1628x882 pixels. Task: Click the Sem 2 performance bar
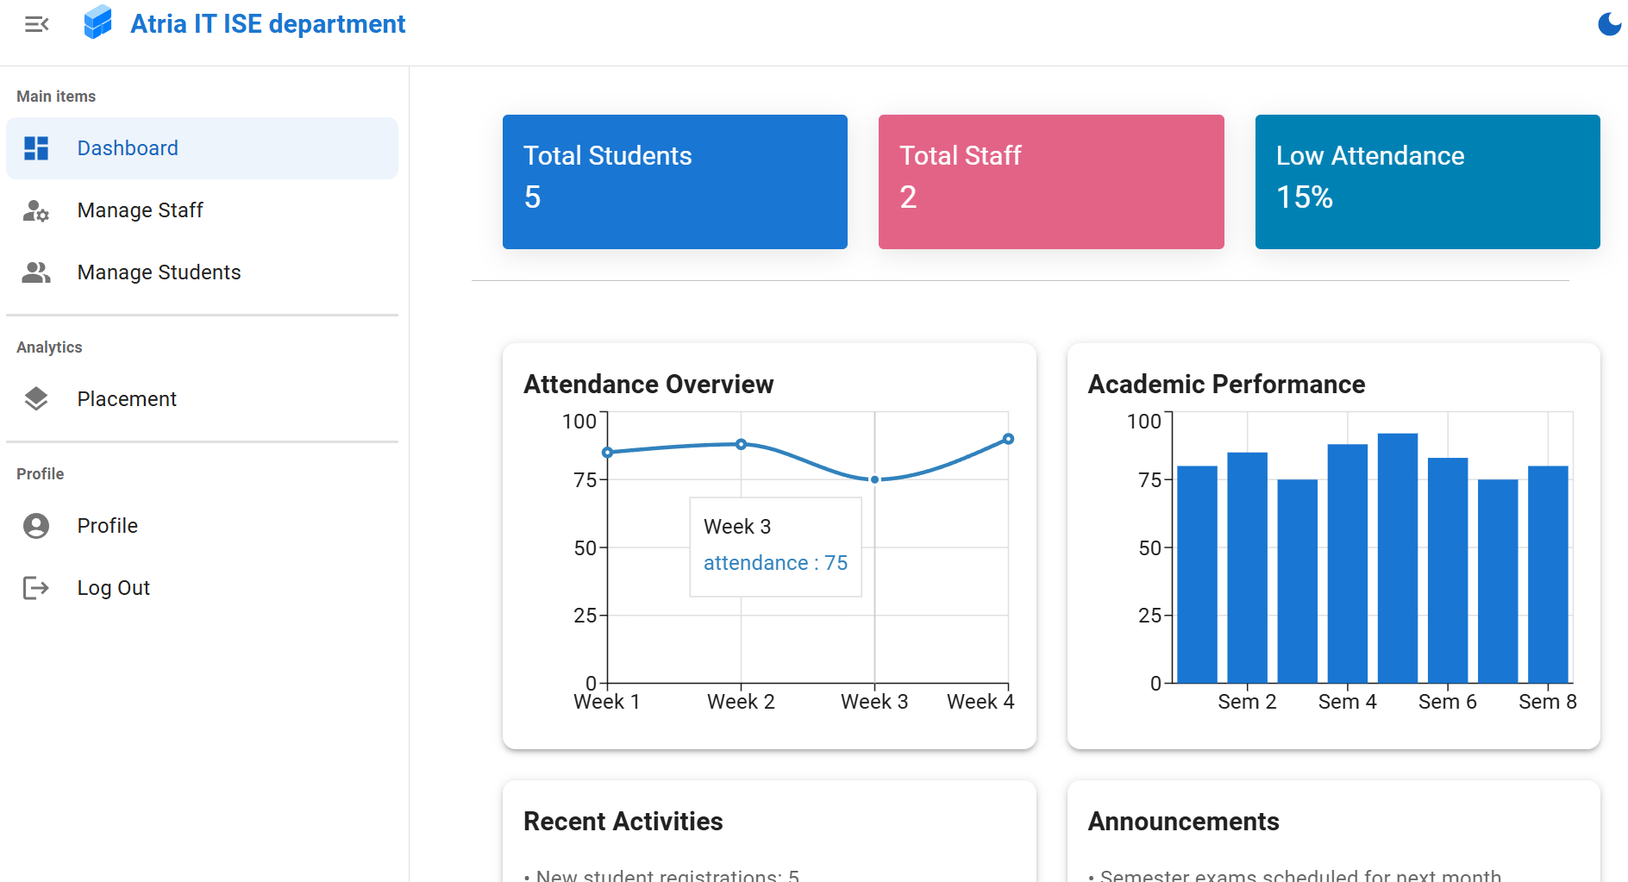click(x=1248, y=567)
